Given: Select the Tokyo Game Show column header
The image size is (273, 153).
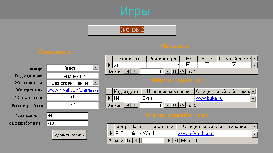Looking at the screenshot, I should (x=234, y=59).
